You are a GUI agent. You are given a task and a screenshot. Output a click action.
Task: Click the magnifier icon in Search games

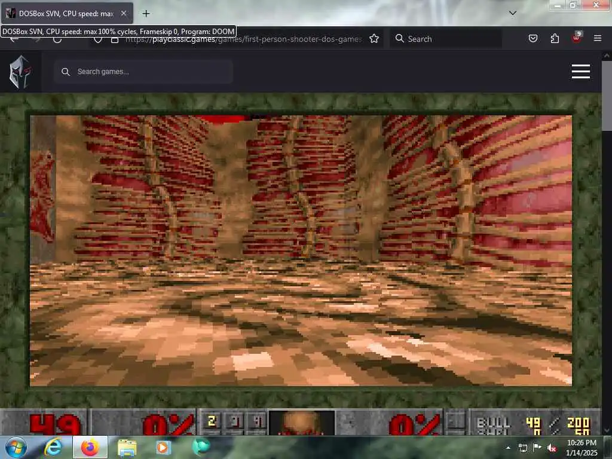[66, 72]
